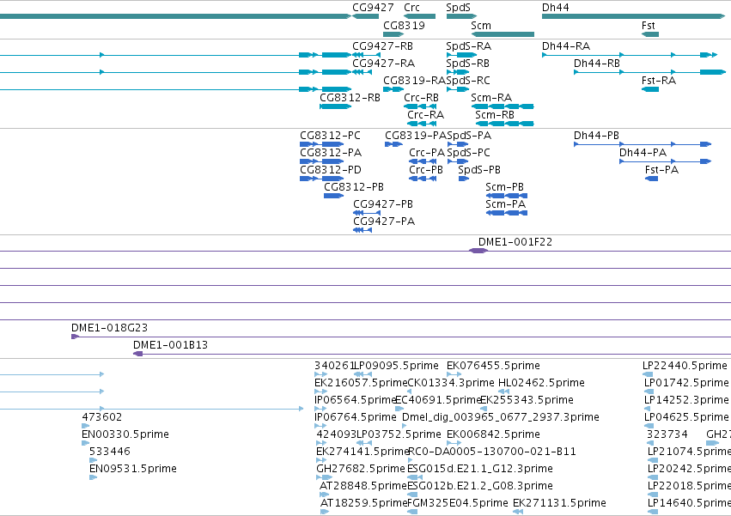731x516 pixels.
Task: Click the CG8312-PD protein label
Action: [x=331, y=170]
